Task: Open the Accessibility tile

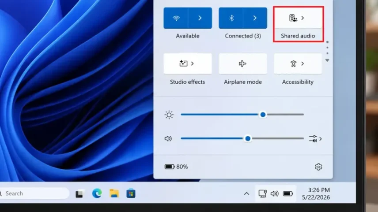Action: [298, 63]
